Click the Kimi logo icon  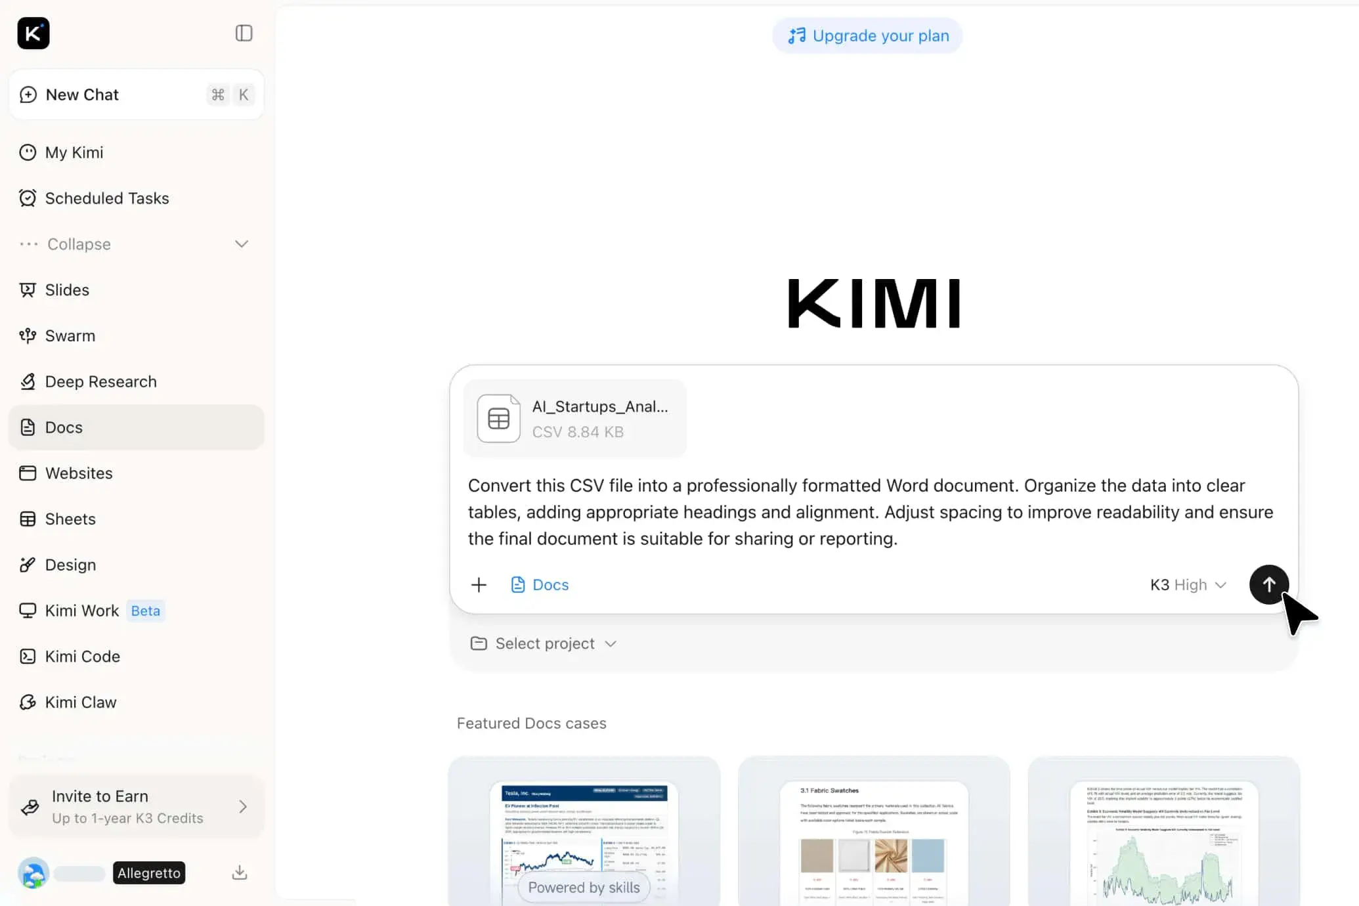tap(33, 33)
